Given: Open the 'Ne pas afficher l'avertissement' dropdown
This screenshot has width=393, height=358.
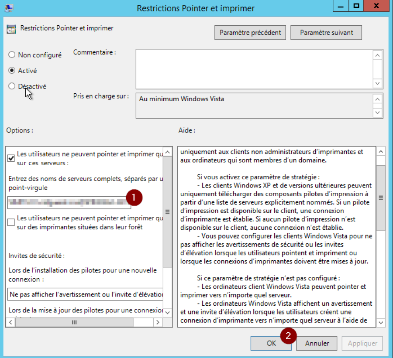Looking at the screenshot, I should coord(85,294).
